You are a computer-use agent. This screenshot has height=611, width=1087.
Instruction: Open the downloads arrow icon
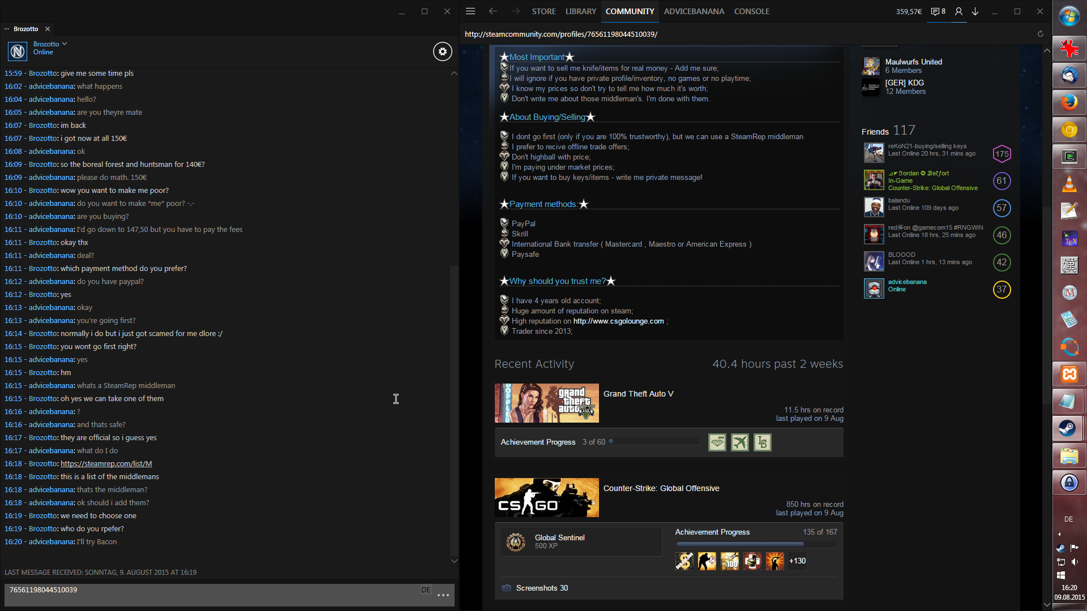click(x=975, y=11)
